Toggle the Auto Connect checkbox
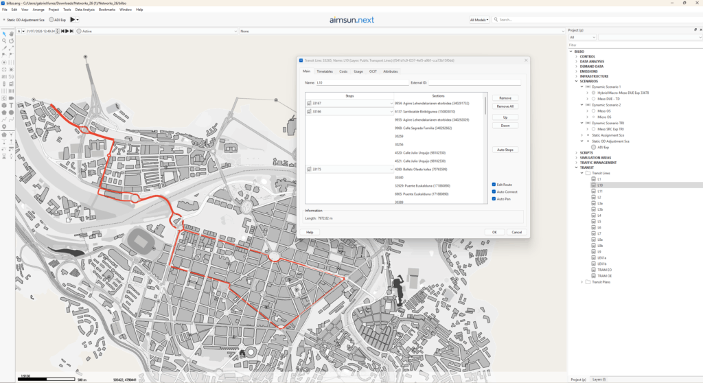 [494, 191]
